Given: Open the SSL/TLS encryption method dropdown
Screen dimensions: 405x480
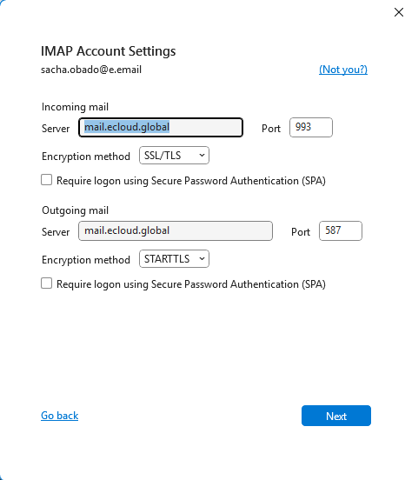Looking at the screenshot, I should click(x=174, y=155).
